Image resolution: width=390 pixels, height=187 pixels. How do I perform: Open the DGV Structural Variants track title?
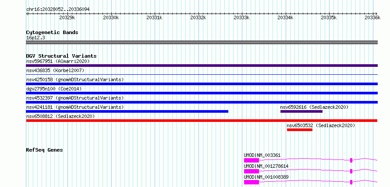tap(61, 56)
